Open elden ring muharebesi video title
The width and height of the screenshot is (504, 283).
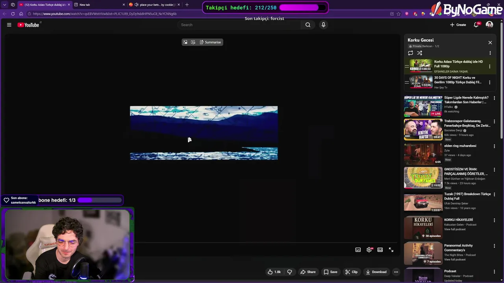(460, 146)
